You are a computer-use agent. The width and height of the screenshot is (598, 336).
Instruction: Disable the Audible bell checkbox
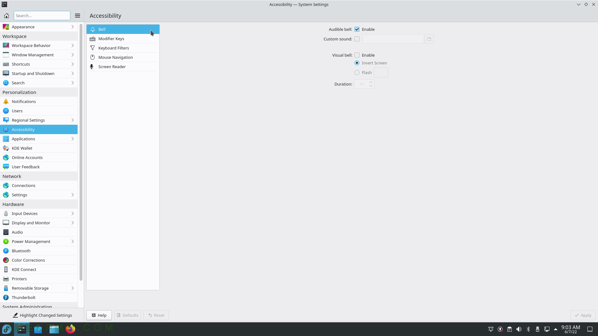tap(357, 29)
